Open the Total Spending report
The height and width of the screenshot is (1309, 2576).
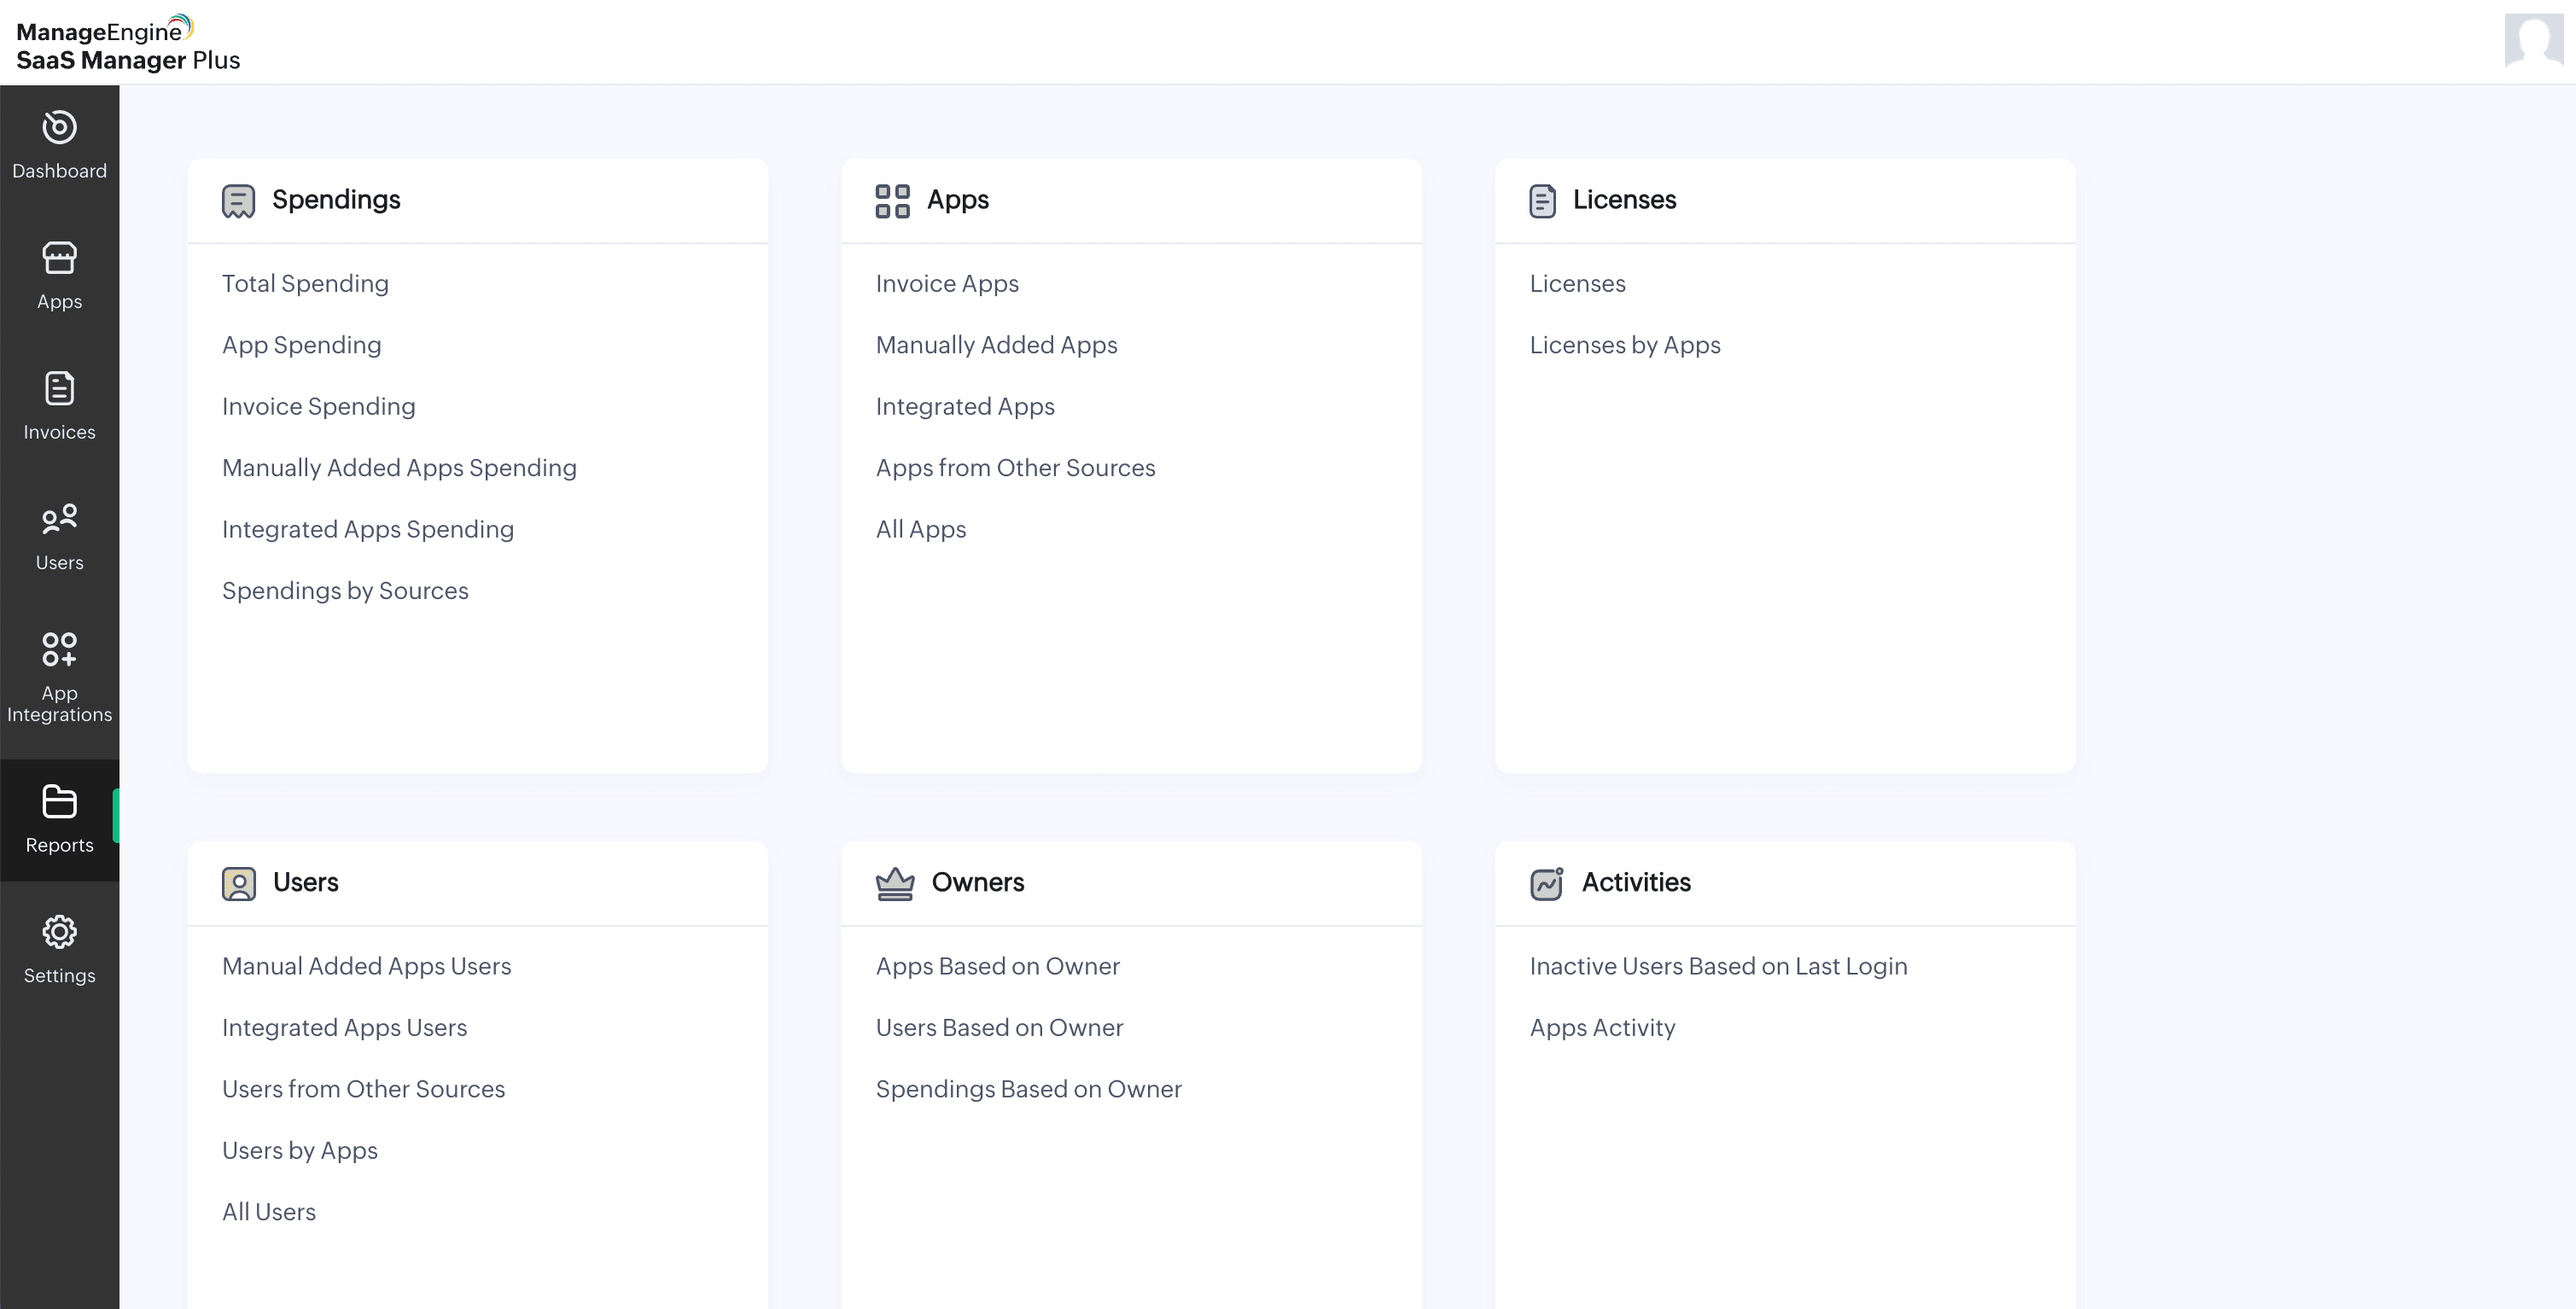[x=305, y=283]
